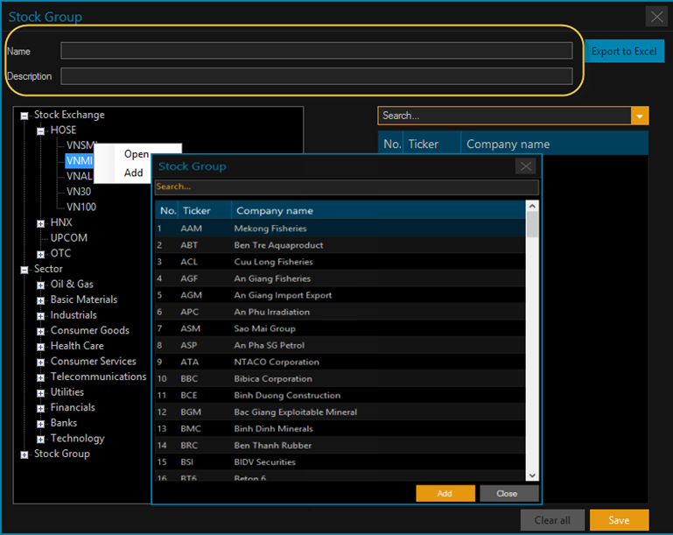Expand the Oil & Gas sector

pos(41,285)
